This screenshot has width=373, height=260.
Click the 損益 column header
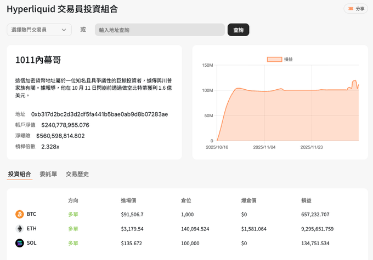click(x=307, y=201)
